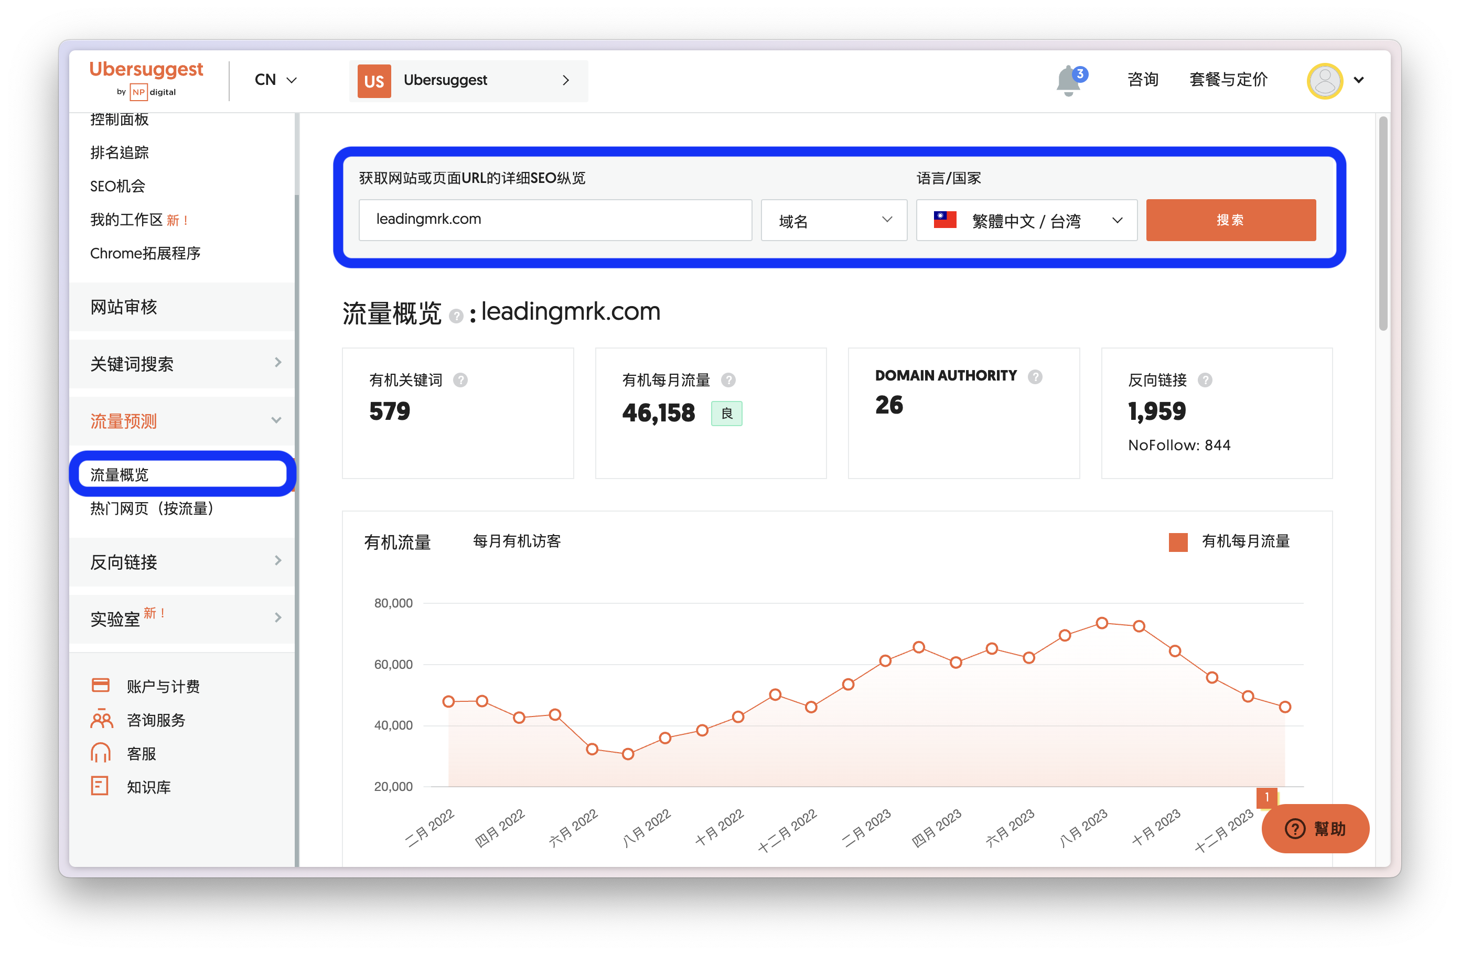Click the 每月有机访客 chart subtitle
The height and width of the screenshot is (955, 1460).
point(517,541)
